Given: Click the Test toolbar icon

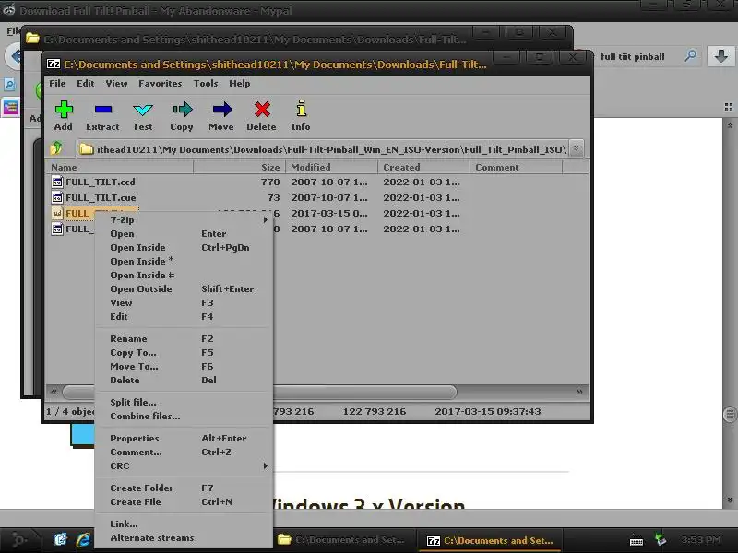Looking at the screenshot, I should (143, 110).
